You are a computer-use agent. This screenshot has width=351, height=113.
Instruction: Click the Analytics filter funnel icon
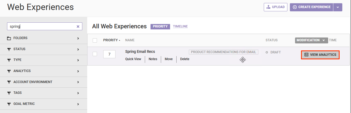9,71
